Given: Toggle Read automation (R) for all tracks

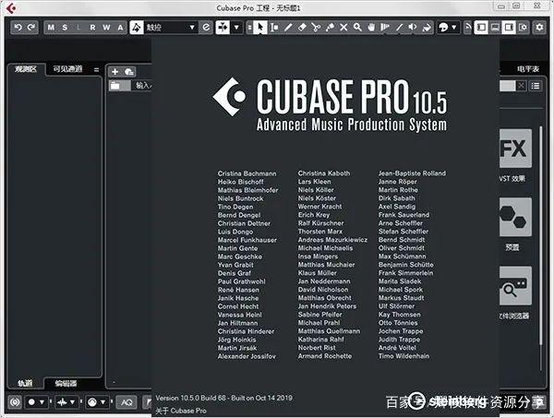Looking at the screenshot, I should click(92, 27).
